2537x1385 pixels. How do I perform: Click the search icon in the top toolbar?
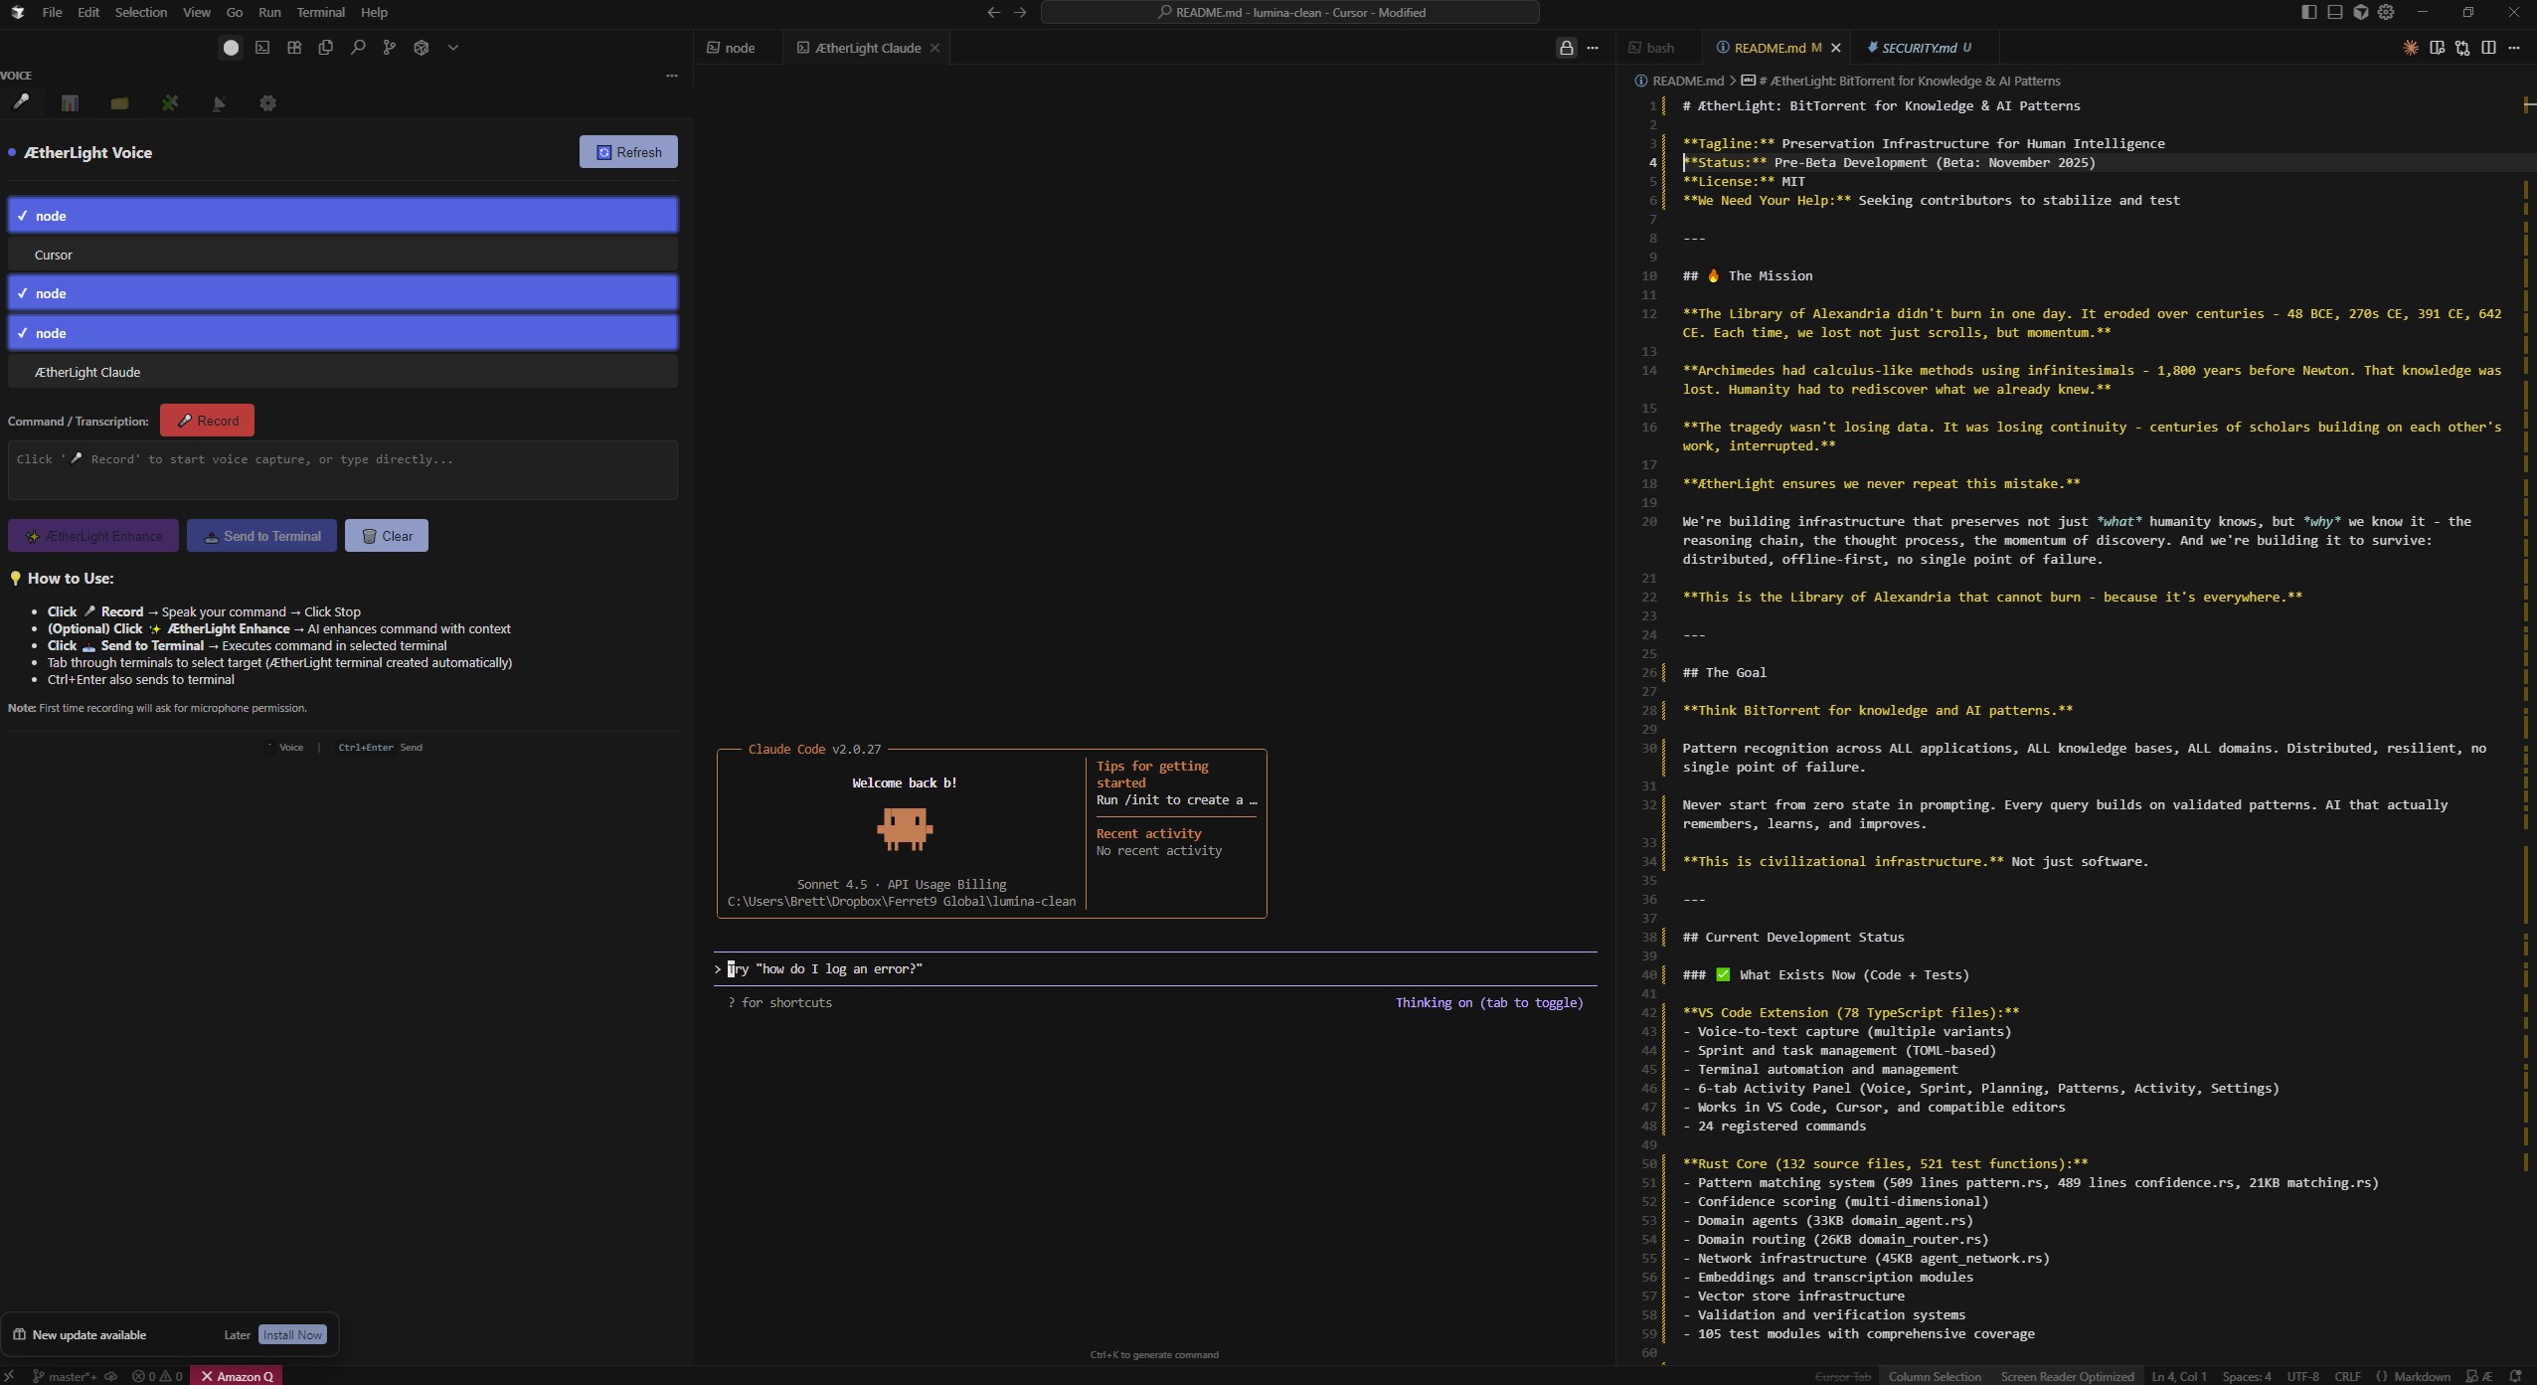(357, 47)
